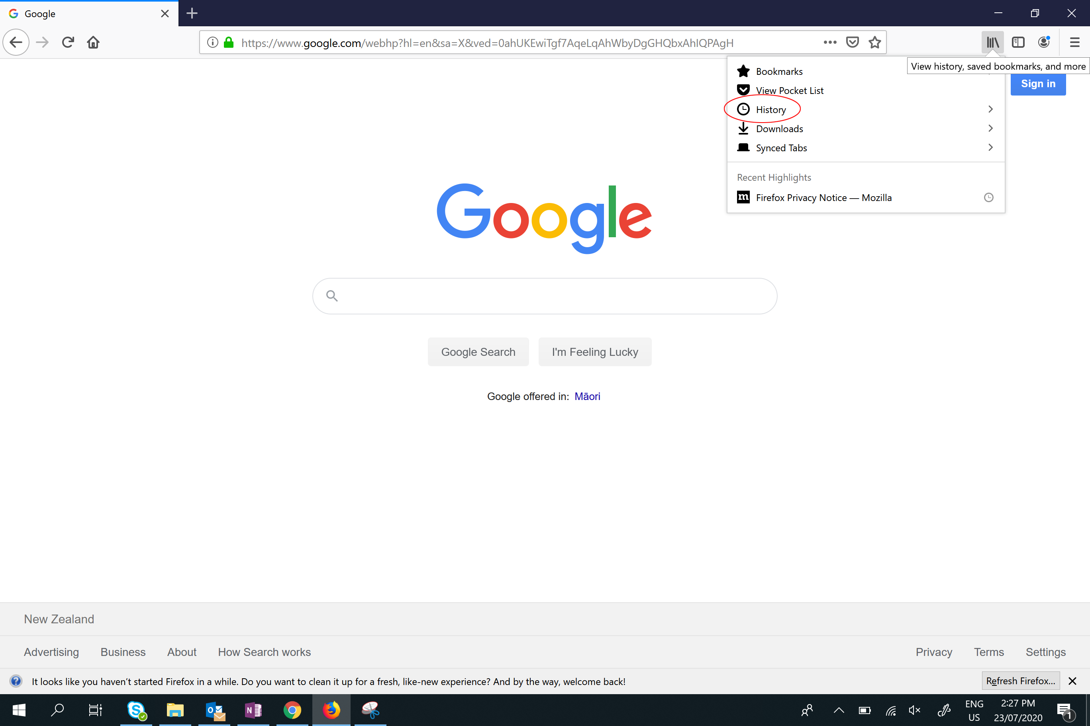This screenshot has width=1090, height=726.
Task: Open the Synced Tabs panel
Action: click(x=781, y=147)
